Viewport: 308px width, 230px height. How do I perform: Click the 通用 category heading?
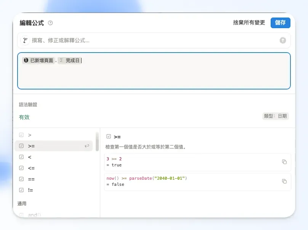pyautogui.click(x=22, y=203)
